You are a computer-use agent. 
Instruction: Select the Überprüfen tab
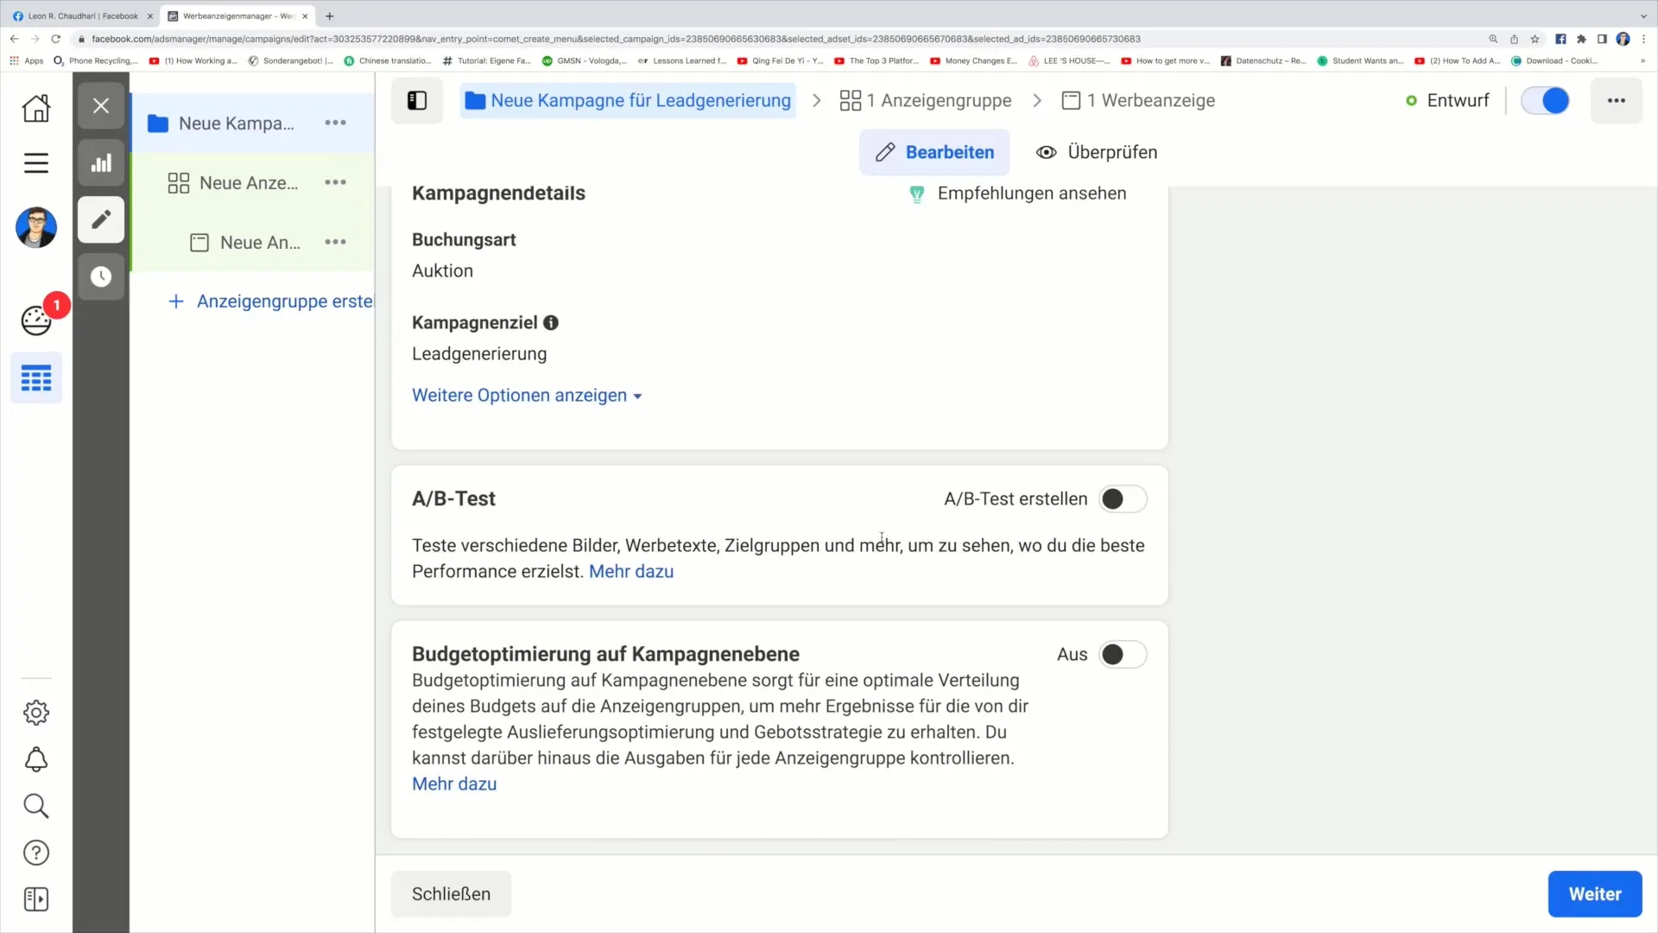1098,151
